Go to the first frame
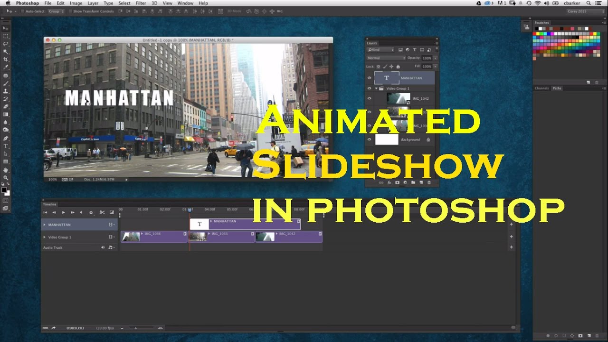Viewport: 608px width, 342px height. click(x=45, y=212)
